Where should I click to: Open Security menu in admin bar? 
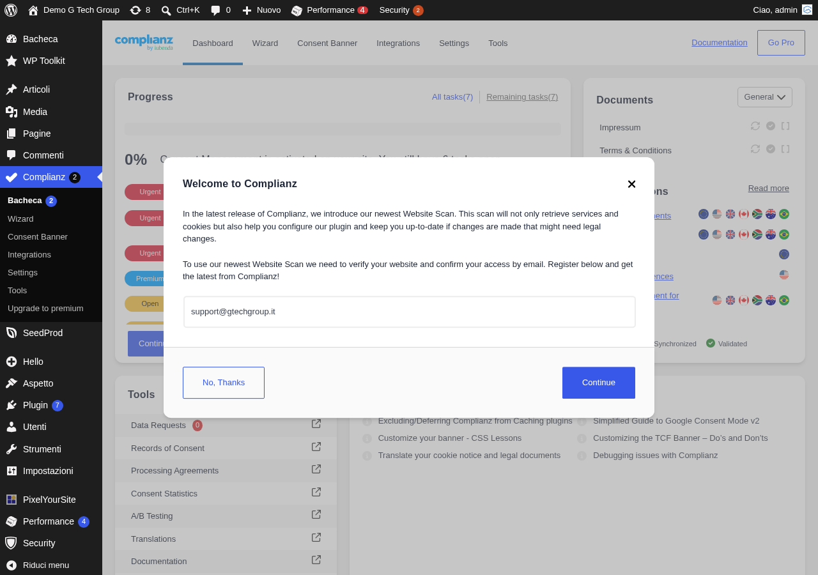click(x=401, y=10)
